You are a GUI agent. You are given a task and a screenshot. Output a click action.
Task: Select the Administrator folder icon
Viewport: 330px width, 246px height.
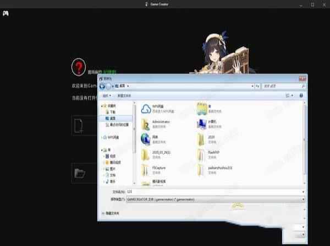pos(146,124)
